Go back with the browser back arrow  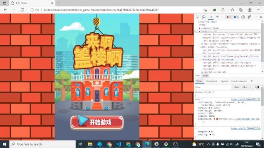pyautogui.click(x=5, y=10)
